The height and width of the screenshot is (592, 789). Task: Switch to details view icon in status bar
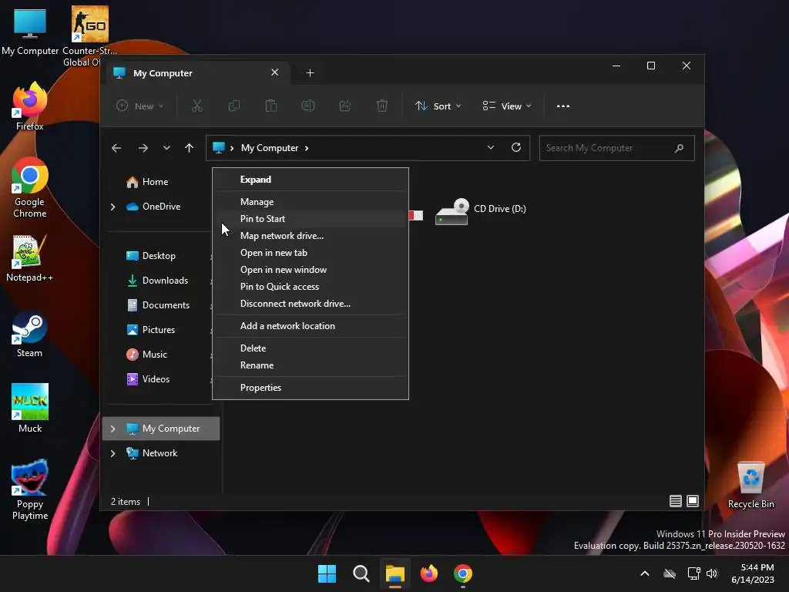675,501
